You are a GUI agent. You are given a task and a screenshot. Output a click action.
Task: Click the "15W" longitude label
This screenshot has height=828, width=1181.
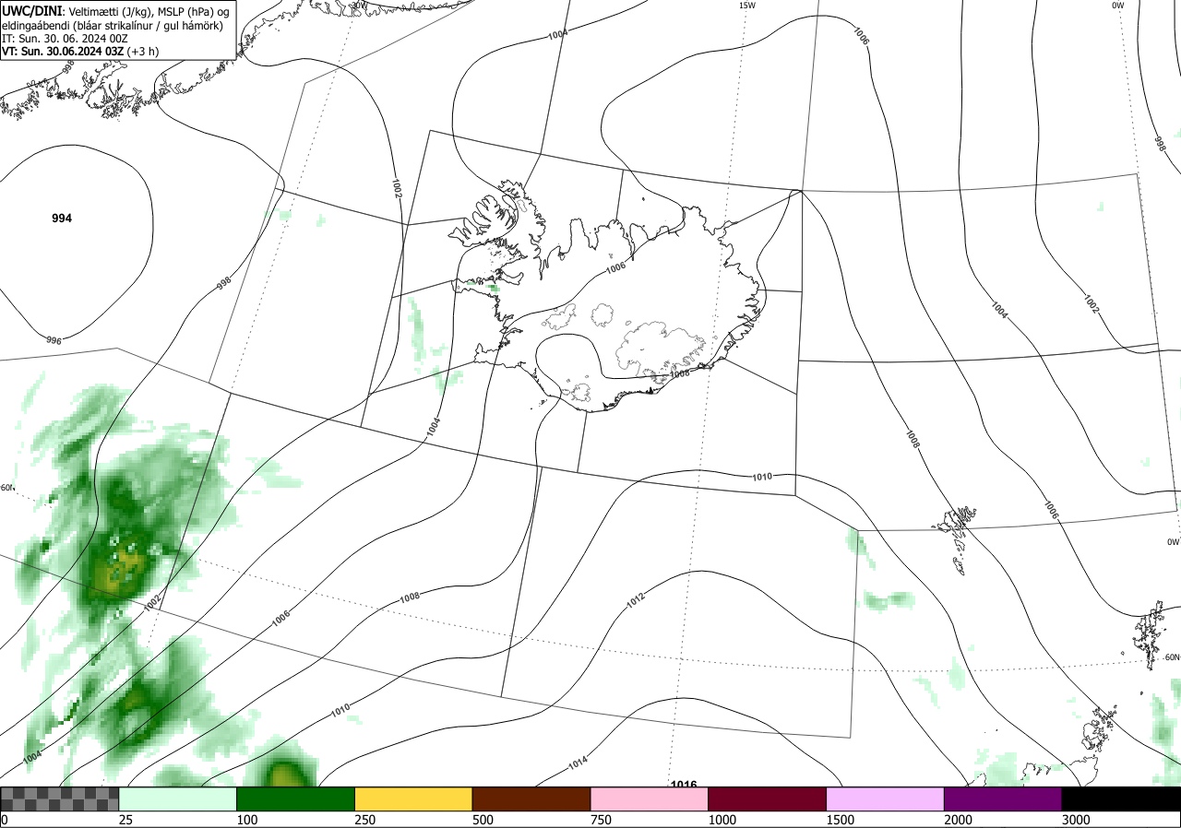tap(746, 6)
